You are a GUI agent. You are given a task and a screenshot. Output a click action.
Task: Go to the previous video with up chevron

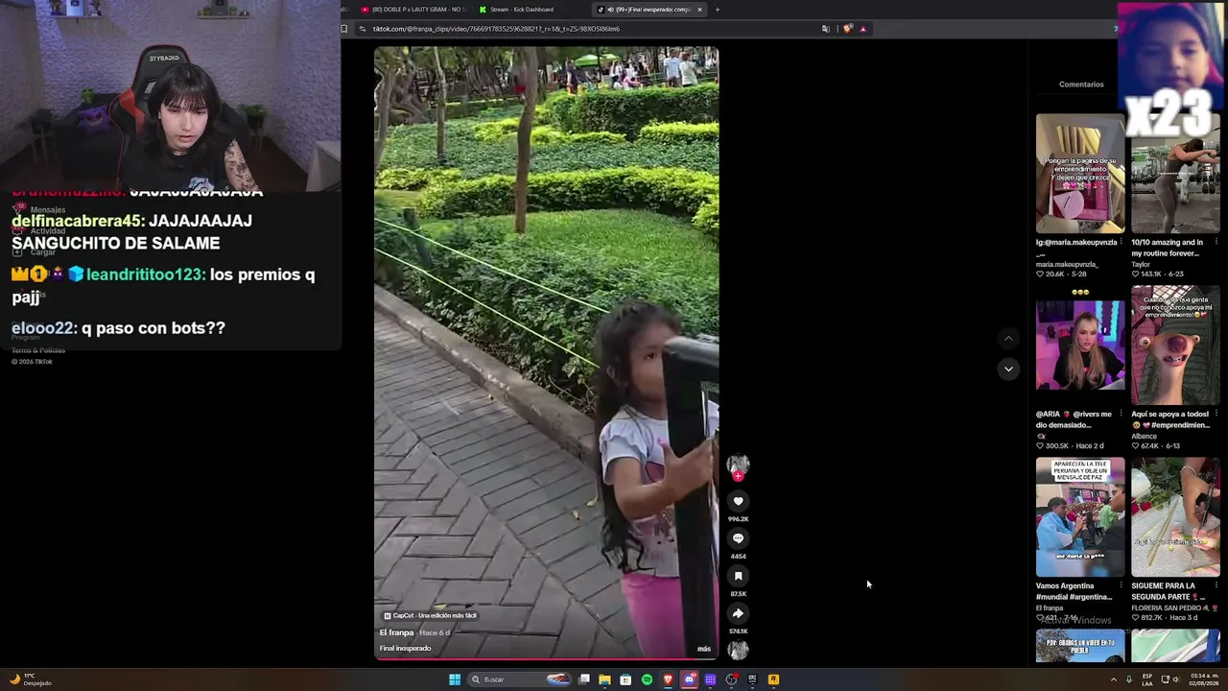(x=1008, y=339)
